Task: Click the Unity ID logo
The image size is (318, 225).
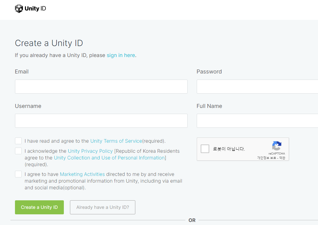Action: [31, 9]
